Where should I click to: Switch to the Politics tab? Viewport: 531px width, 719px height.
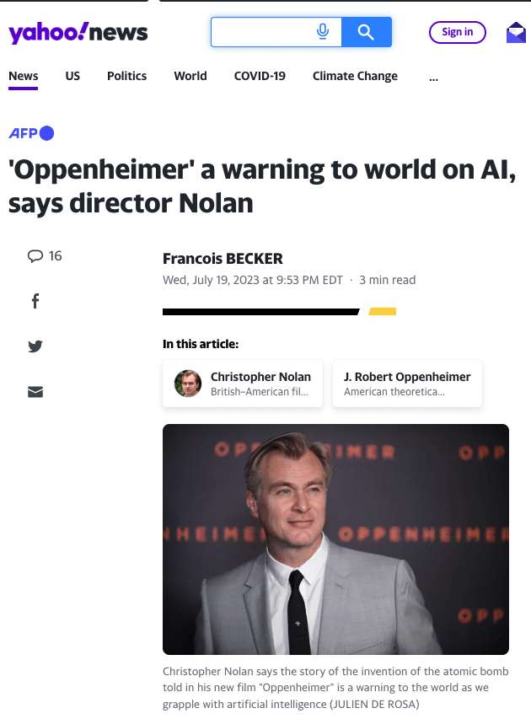(126, 76)
